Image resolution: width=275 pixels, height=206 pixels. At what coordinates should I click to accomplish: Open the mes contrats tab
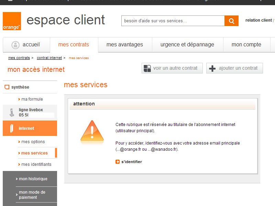coord(74,45)
